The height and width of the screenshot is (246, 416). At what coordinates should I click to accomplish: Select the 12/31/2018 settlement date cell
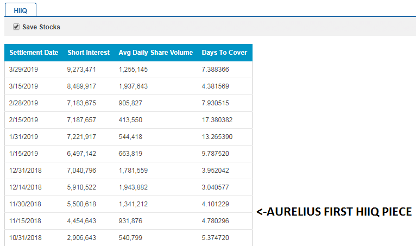pyautogui.click(x=26, y=171)
